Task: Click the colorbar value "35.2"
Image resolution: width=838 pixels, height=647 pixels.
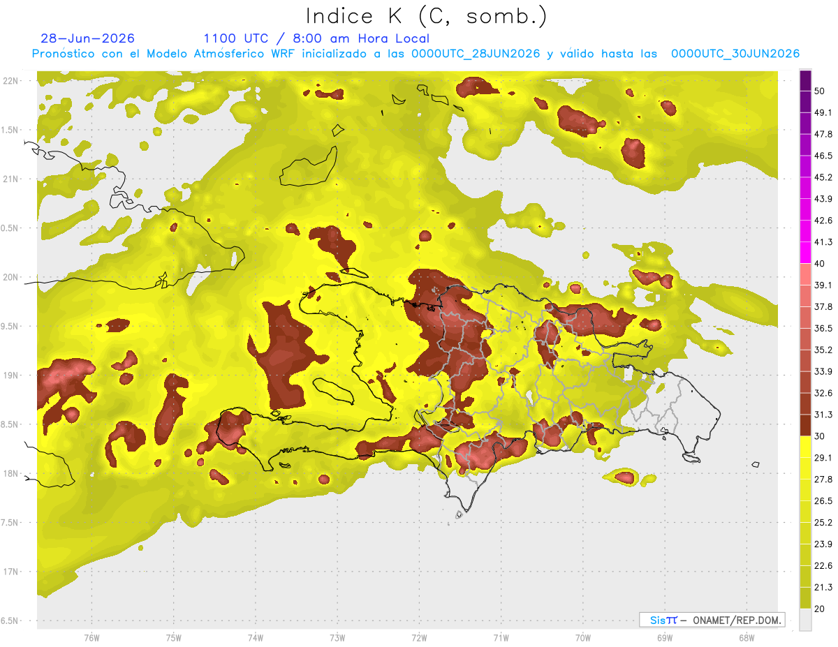Action: point(823,350)
